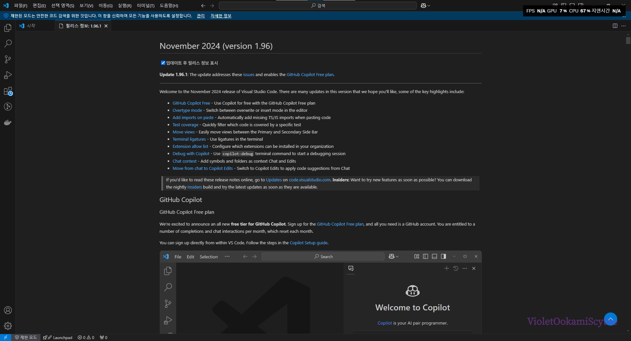The height and width of the screenshot is (341, 631).
Task: Click the ports forwarded status item
Action: coord(104,337)
